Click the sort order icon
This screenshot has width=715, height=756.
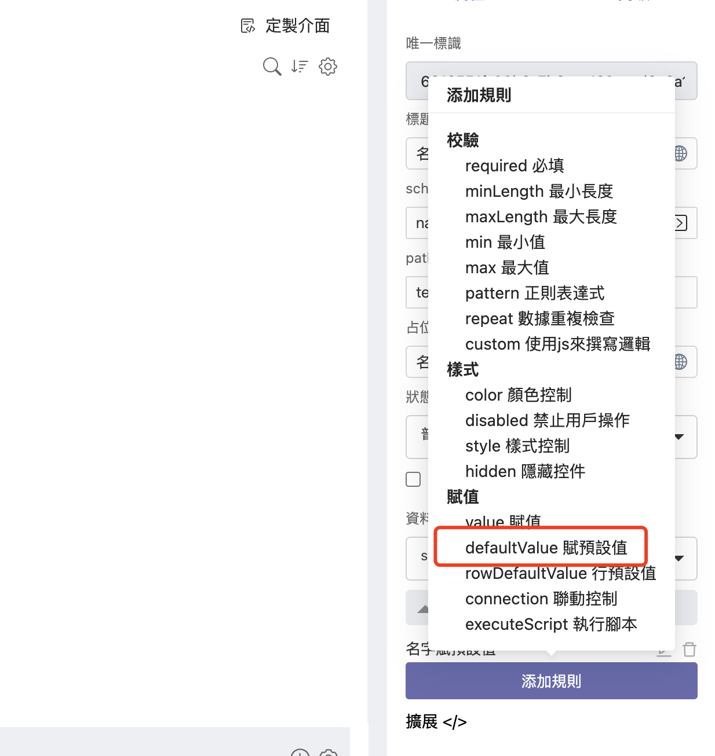[300, 67]
